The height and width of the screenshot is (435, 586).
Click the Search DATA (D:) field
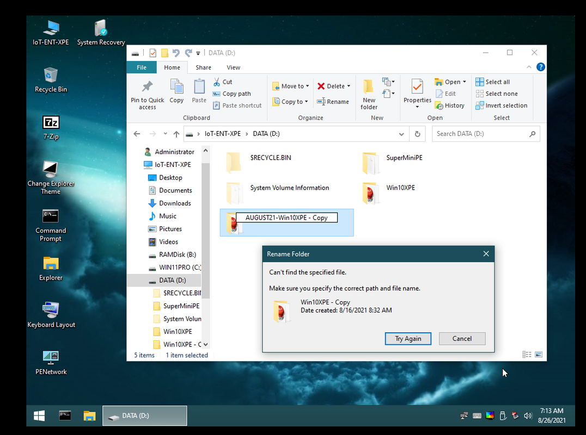click(x=486, y=134)
